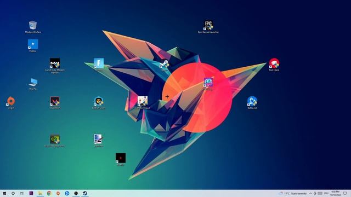Open File Explorer from the taskbar

click(40, 193)
